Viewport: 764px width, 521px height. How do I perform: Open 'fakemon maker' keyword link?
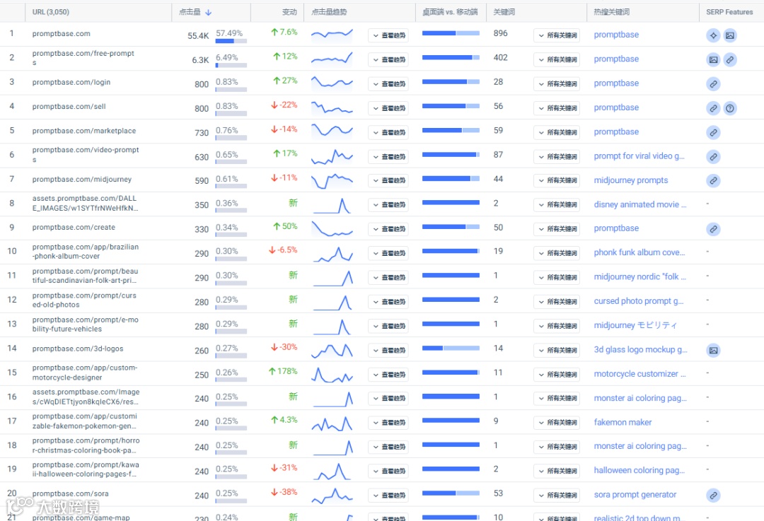(623, 422)
